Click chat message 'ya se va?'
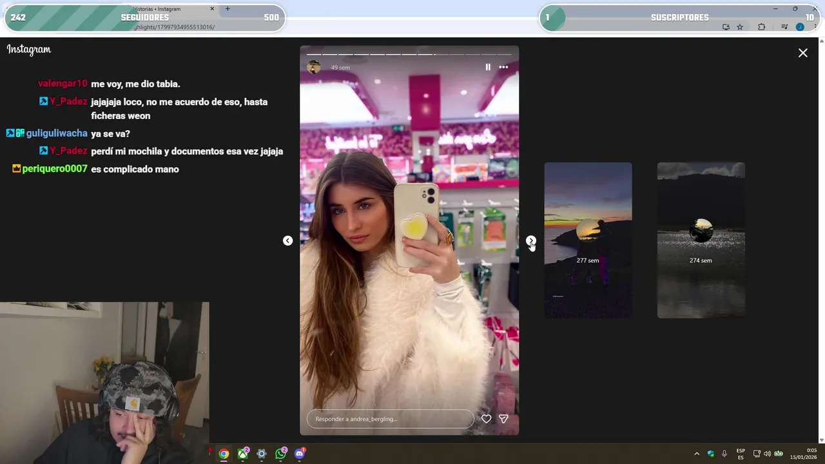Viewport: 825px width, 464px height. [111, 134]
